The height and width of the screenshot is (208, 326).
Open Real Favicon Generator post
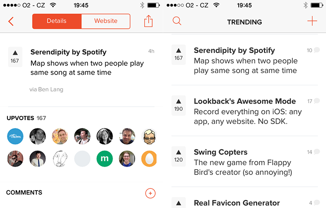pyautogui.click(x=237, y=203)
